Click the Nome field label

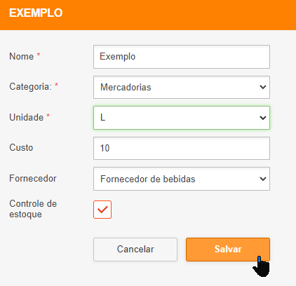(22, 56)
